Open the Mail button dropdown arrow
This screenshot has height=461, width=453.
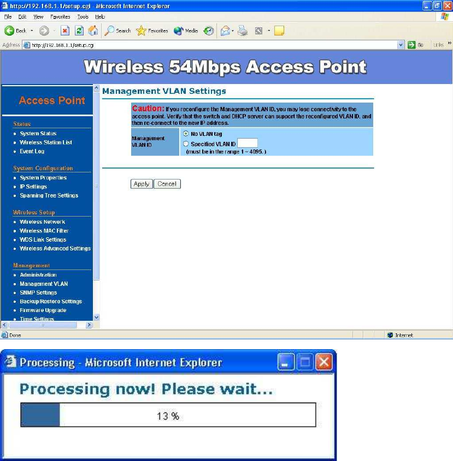click(233, 31)
